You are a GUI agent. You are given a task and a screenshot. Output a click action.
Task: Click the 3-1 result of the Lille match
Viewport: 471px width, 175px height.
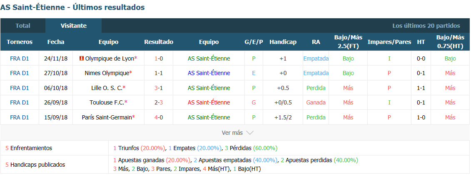coord(159,88)
